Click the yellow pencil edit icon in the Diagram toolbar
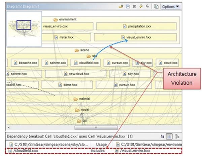The image size is (202, 157). click(121, 6)
